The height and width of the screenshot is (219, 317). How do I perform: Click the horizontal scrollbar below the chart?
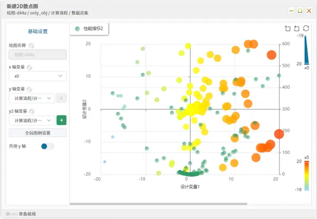tap(158, 204)
